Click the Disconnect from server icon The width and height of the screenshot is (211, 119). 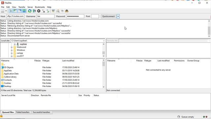tap(43, 11)
